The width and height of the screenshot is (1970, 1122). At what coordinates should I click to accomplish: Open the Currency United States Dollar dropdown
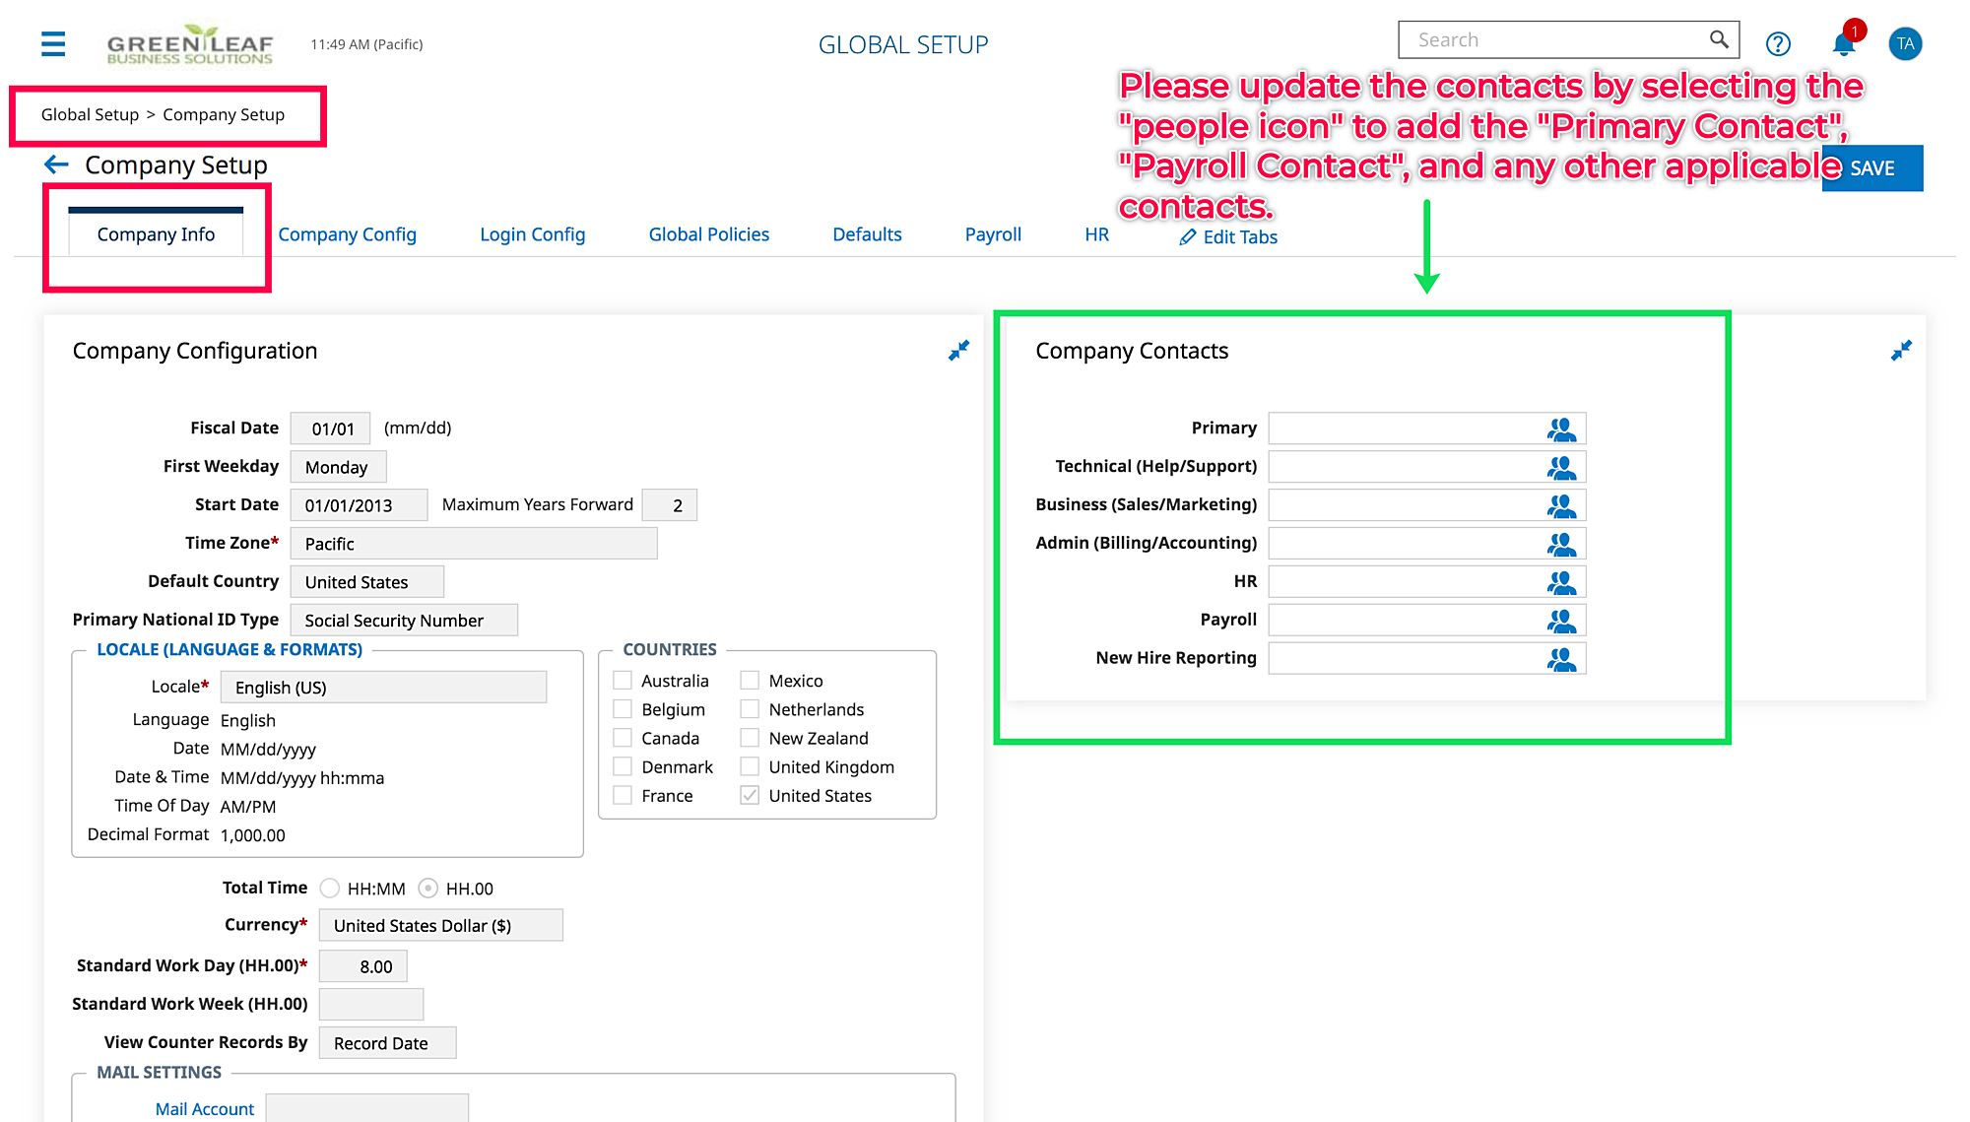tap(440, 926)
